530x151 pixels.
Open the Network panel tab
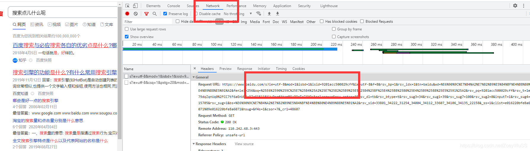pos(213,6)
